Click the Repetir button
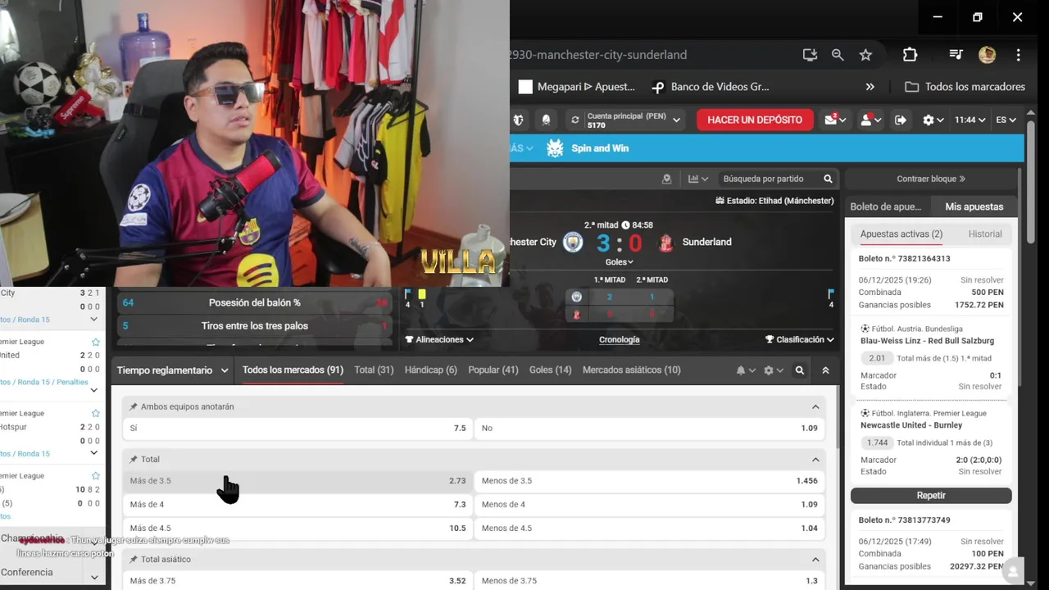This screenshot has height=590, width=1049. click(931, 496)
